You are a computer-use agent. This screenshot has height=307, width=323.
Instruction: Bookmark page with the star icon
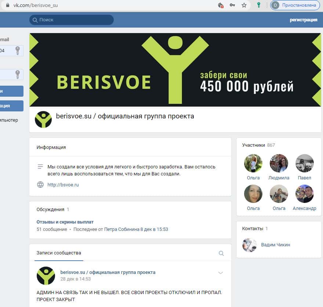point(244,5)
